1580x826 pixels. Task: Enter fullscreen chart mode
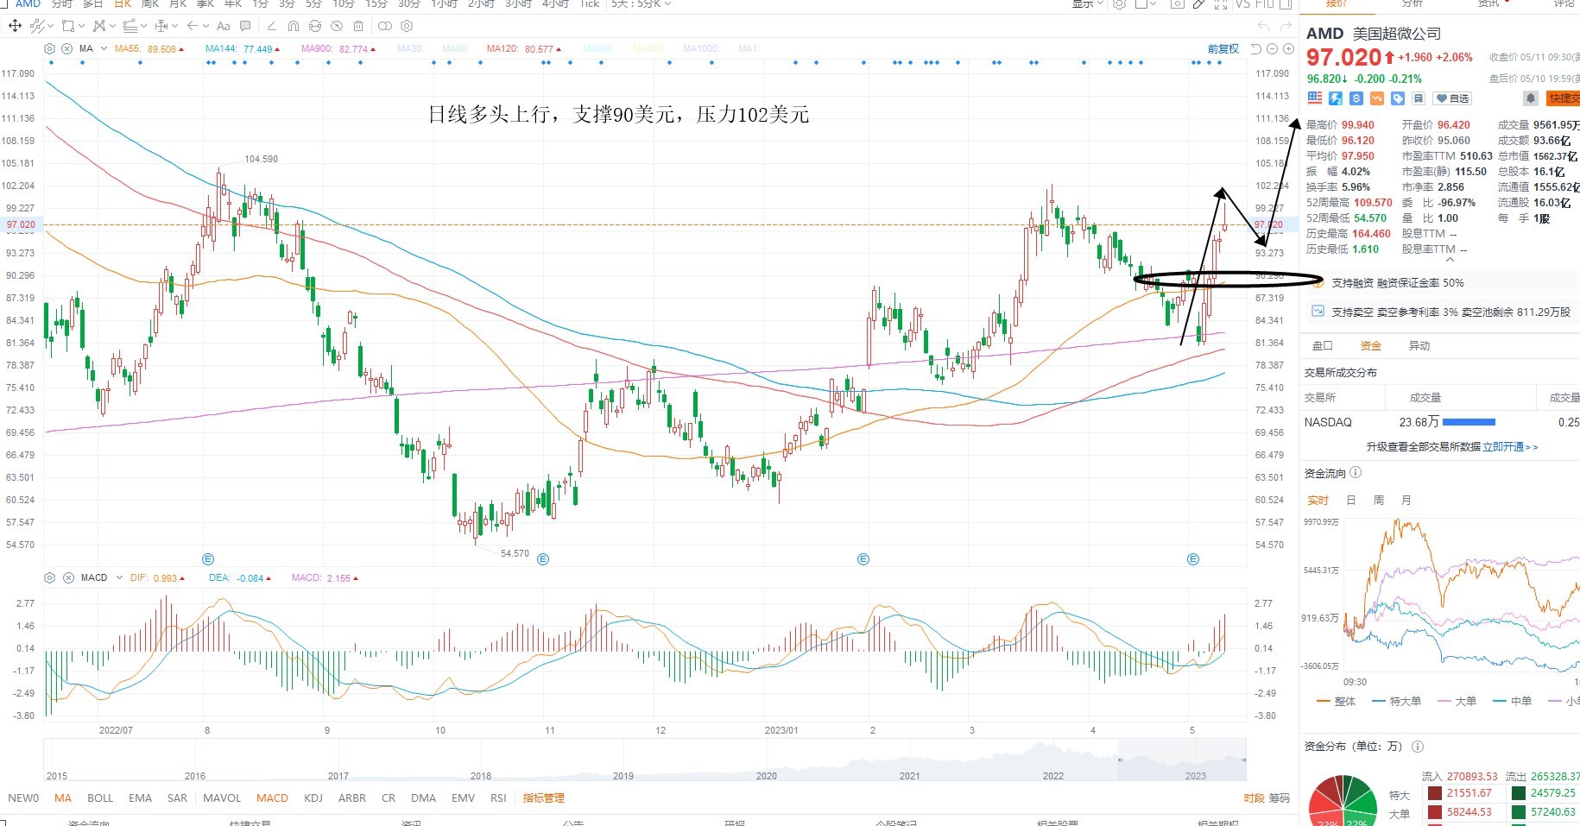pos(1221,4)
